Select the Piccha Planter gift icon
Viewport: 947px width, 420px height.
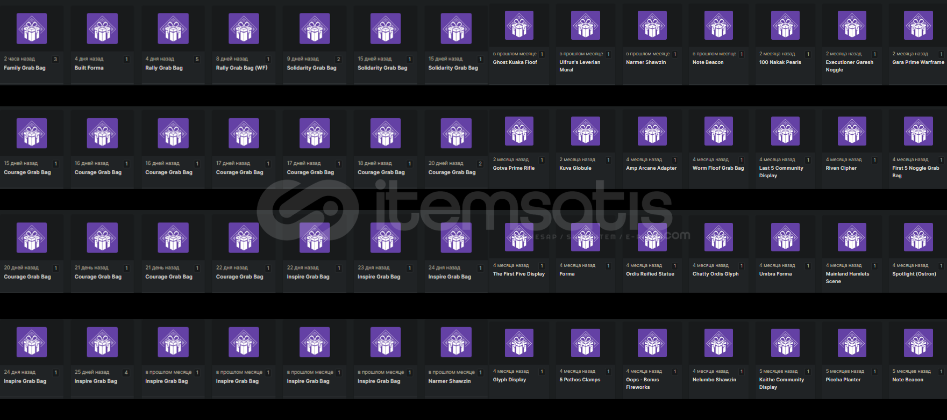click(852, 343)
